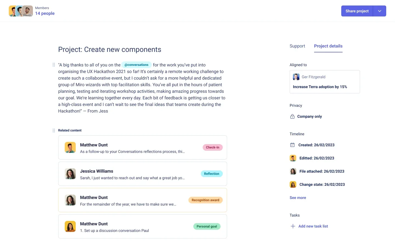Click the Share project button
395x247 pixels.
(357, 11)
